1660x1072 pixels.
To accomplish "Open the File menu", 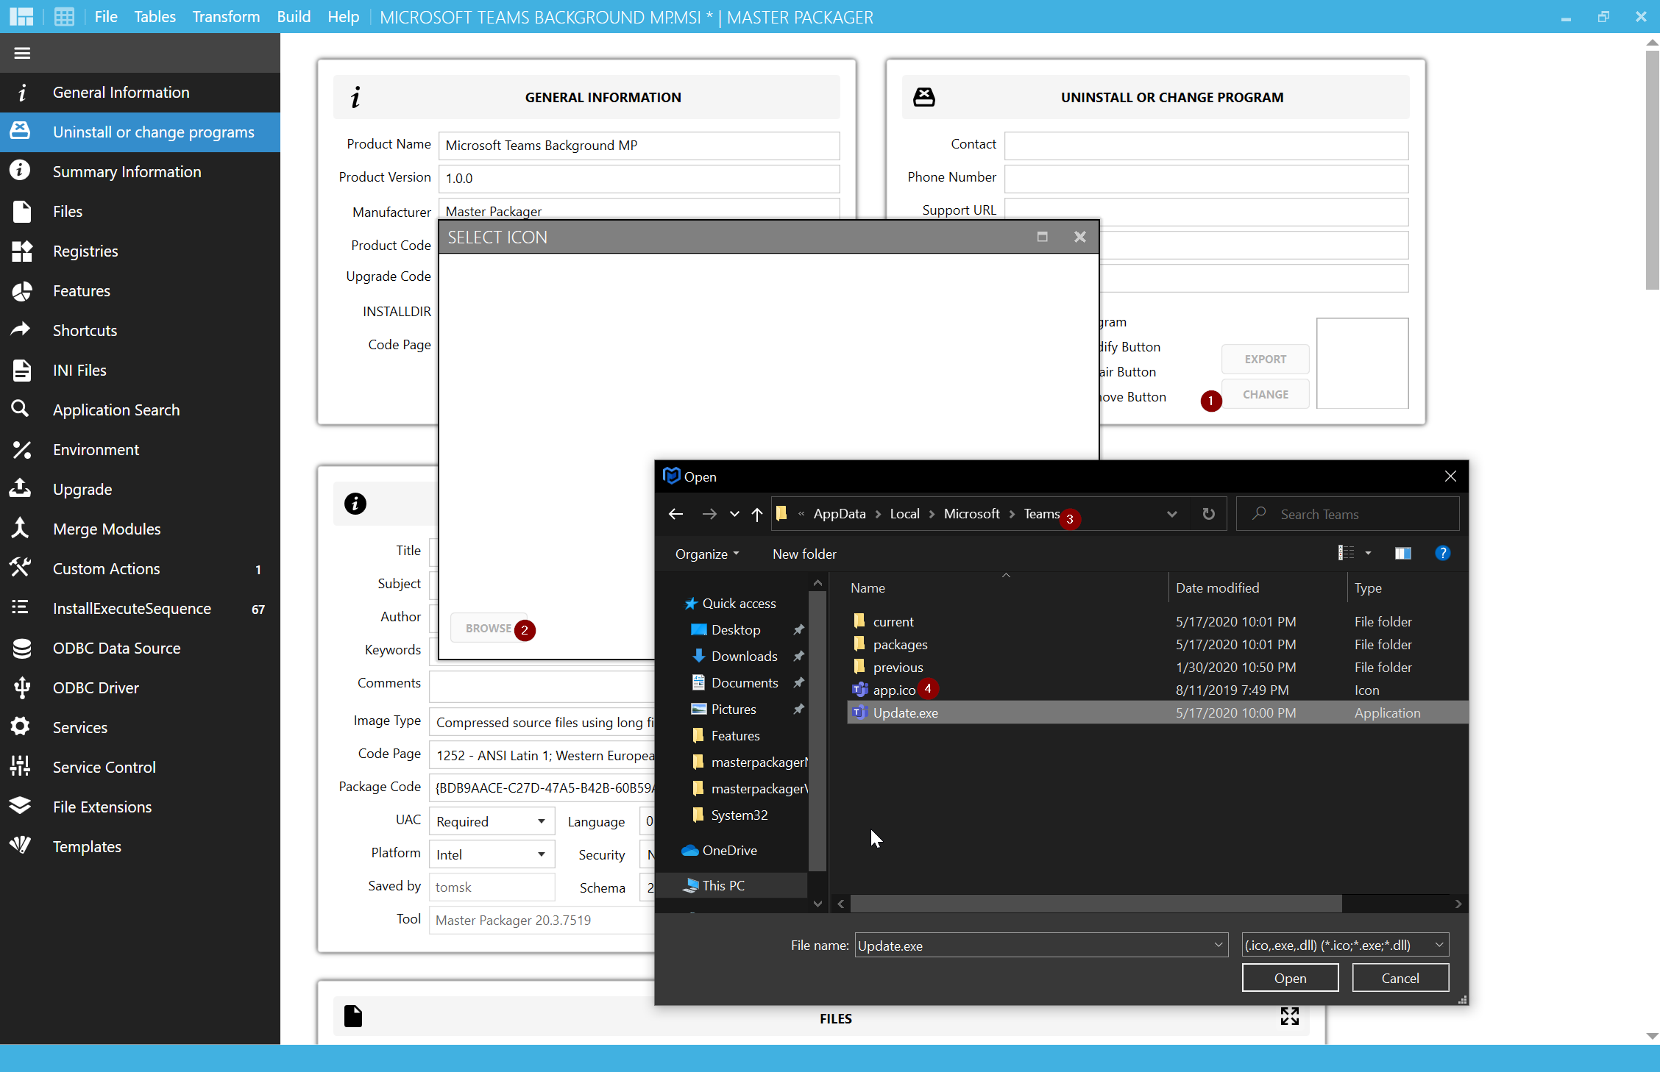I will [x=106, y=17].
